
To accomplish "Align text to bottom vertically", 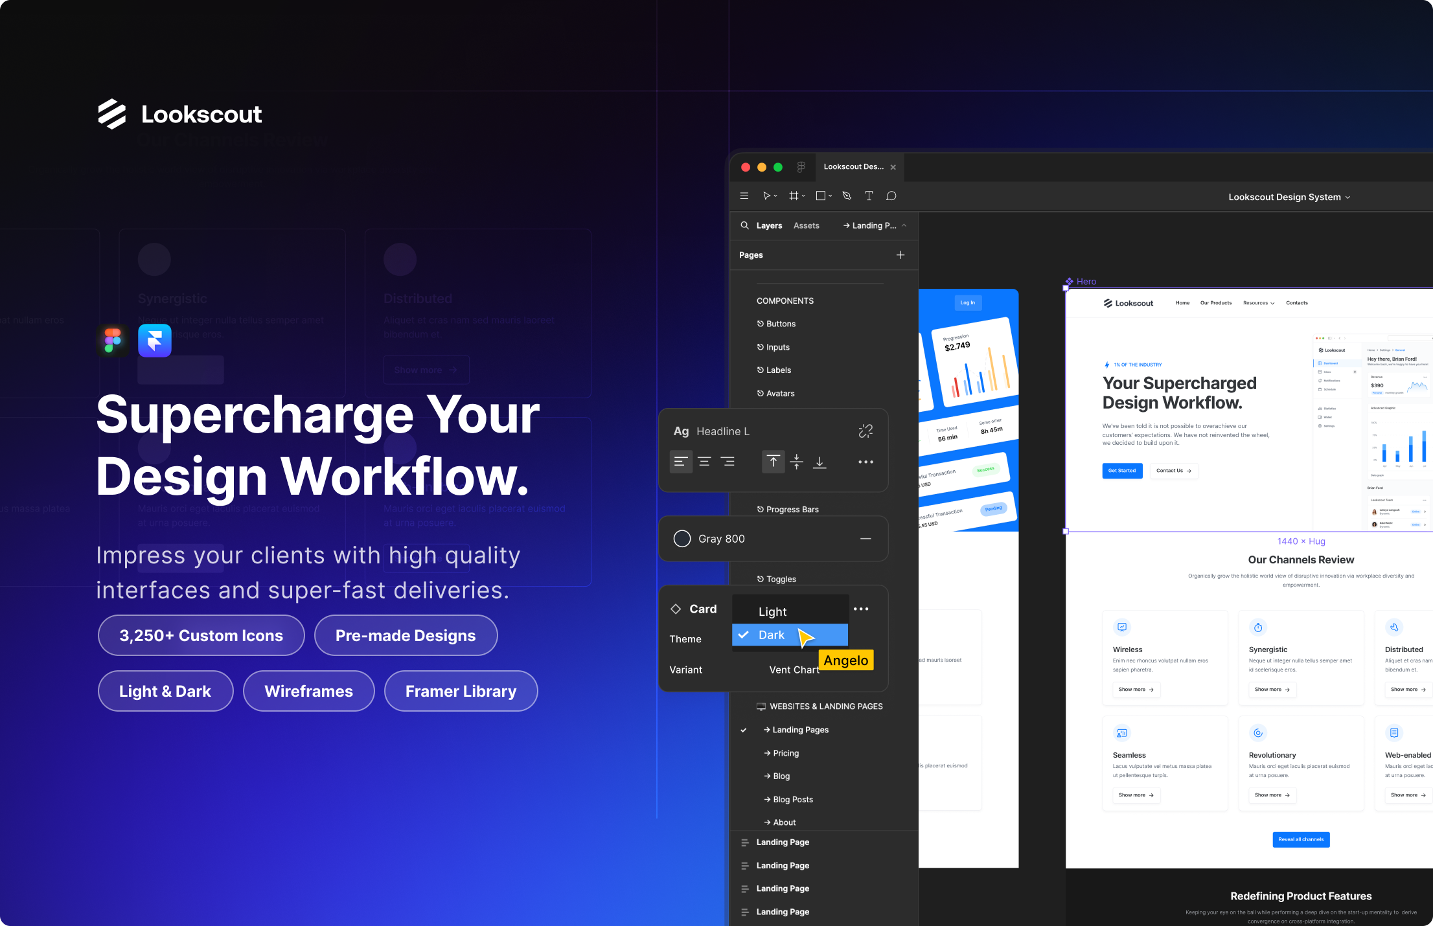I will (x=820, y=462).
